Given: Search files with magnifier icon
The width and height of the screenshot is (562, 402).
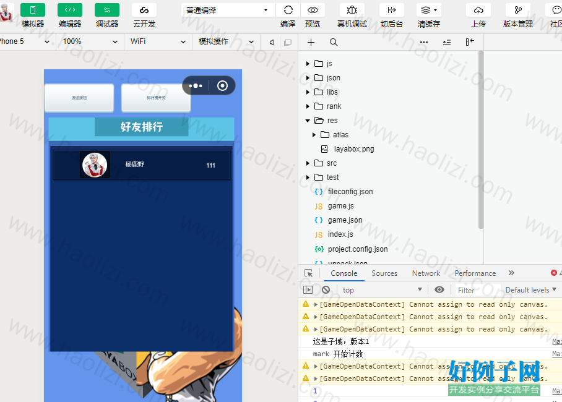Looking at the screenshot, I should coord(334,42).
